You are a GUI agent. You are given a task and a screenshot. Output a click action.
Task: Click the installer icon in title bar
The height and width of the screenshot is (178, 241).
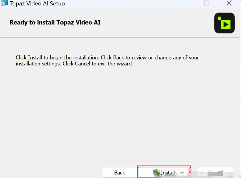[4, 4]
